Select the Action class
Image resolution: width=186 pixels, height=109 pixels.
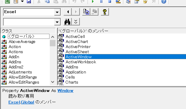[x=15, y=47]
